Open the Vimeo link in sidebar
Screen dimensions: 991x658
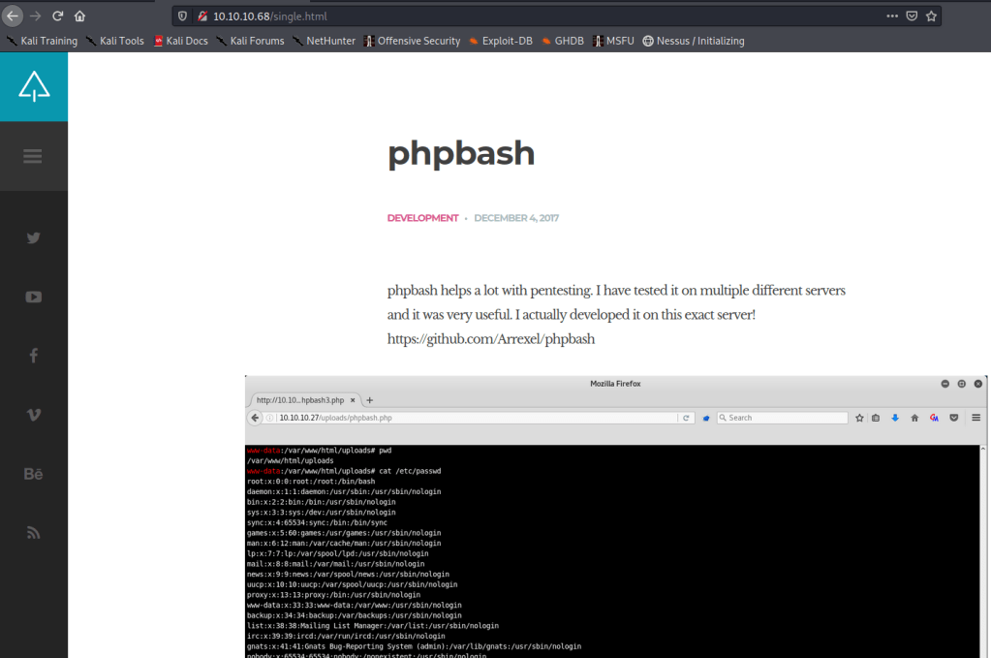[33, 415]
